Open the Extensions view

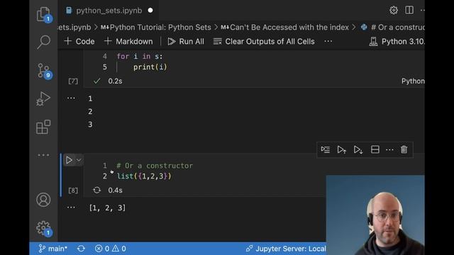(43, 127)
